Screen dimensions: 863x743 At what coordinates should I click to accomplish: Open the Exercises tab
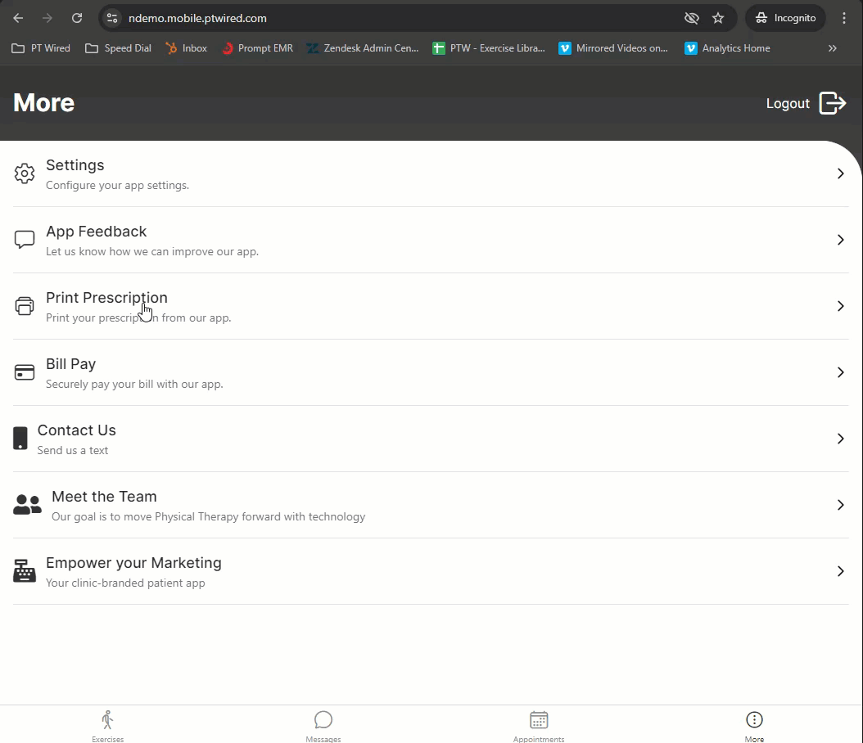click(107, 725)
